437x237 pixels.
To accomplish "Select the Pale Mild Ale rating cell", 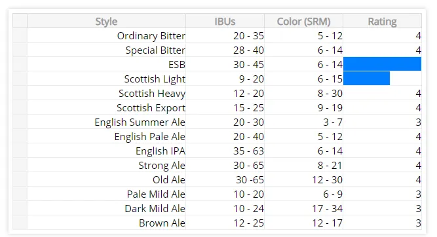I will click(x=382, y=194).
